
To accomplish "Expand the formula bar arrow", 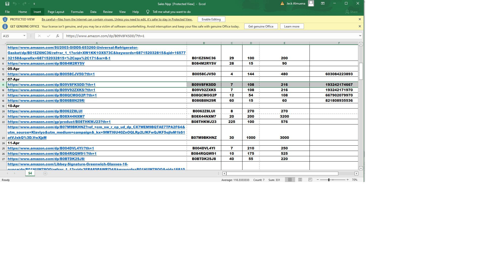I will pos(360,36).
